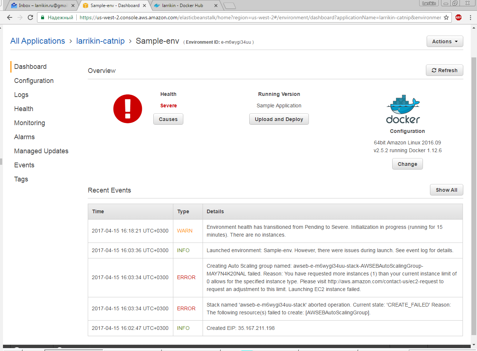
Task: Click v2.5.2 running Docker 1.12.6 text
Action: [407, 150]
